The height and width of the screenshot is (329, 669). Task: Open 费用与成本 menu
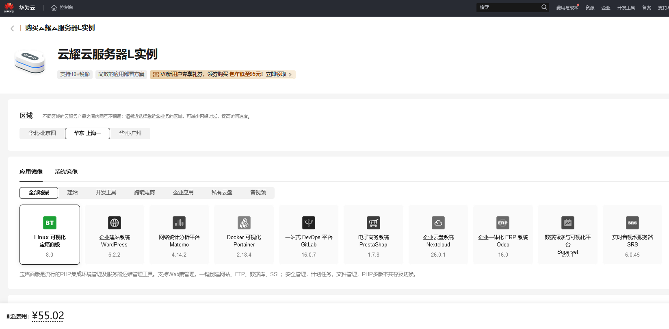(567, 8)
